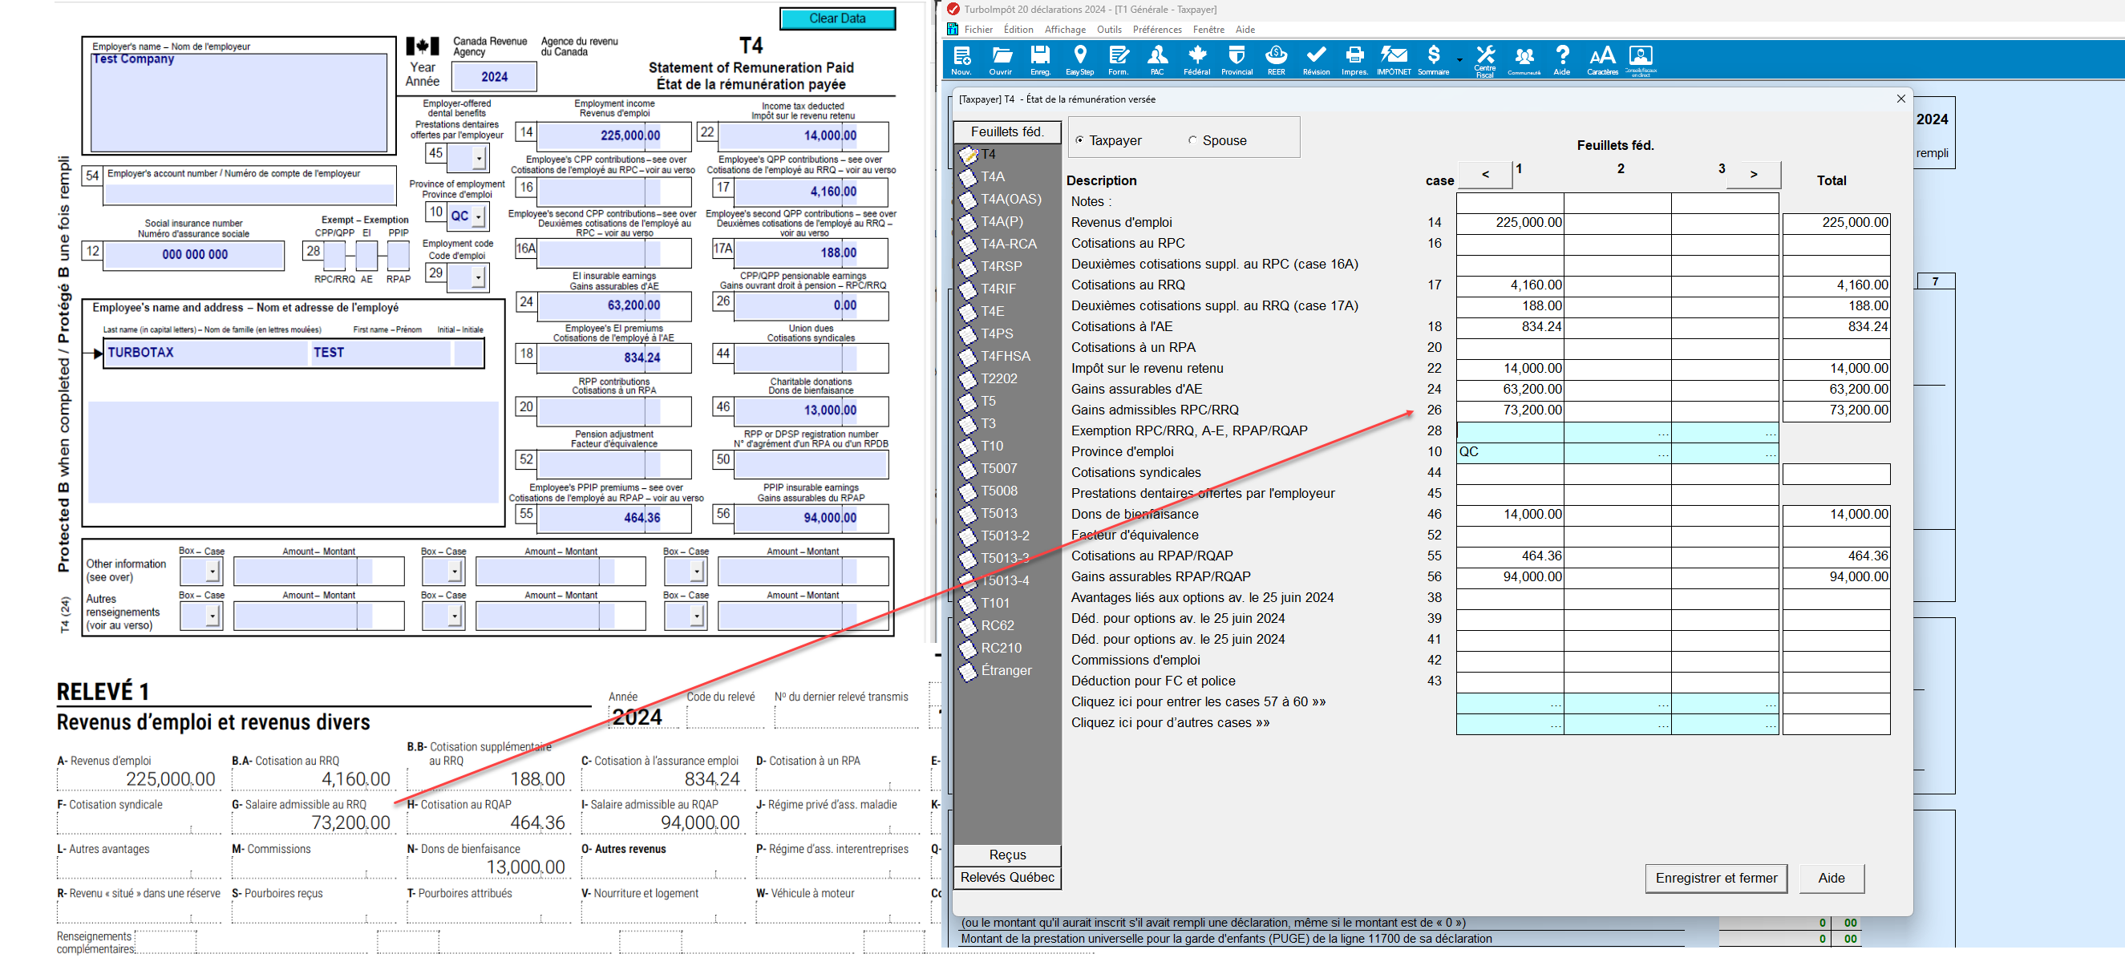
Task: Select T4RSP slip in sidebar list
Action: tap(1001, 266)
